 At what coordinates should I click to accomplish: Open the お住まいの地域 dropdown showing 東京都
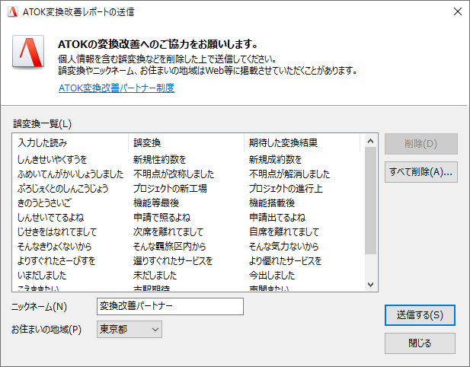coord(129,330)
